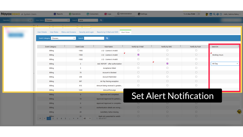Toggle the Try the New Core switch
This screenshot has height=137, width=243.
(x=198, y=14)
